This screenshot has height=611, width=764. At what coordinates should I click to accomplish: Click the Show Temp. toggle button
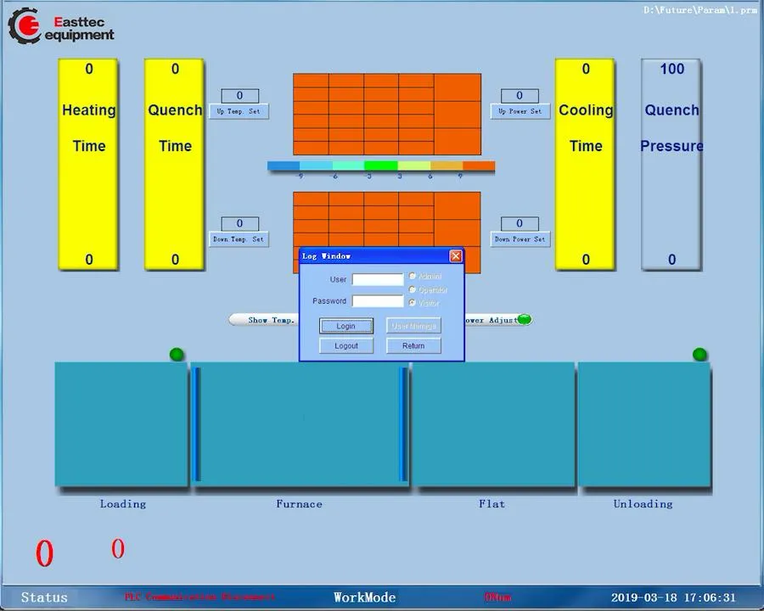(265, 320)
